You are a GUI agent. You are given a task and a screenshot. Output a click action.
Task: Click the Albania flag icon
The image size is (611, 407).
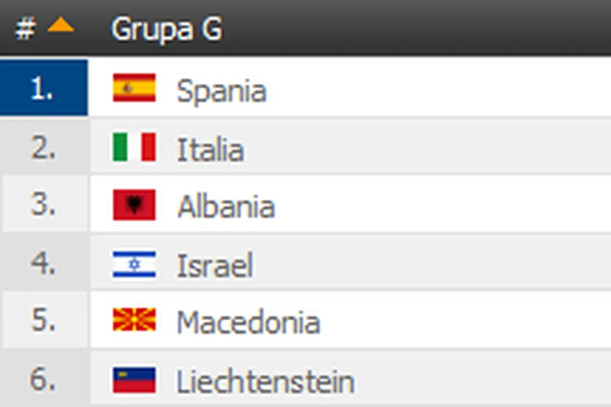pyautogui.click(x=134, y=205)
